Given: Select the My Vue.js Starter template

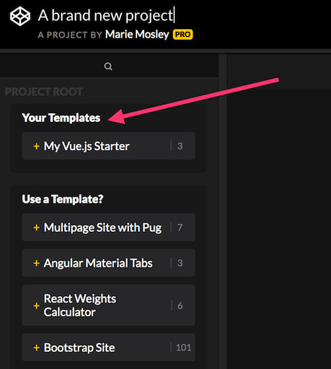Looking at the screenshot, I should point(109,146).
